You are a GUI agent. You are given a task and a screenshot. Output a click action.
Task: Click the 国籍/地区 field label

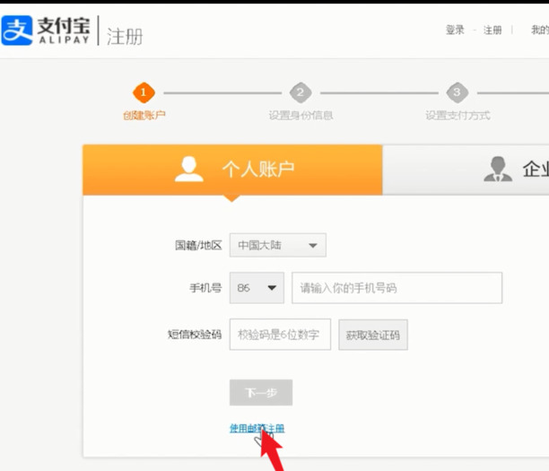coord(198,245)
